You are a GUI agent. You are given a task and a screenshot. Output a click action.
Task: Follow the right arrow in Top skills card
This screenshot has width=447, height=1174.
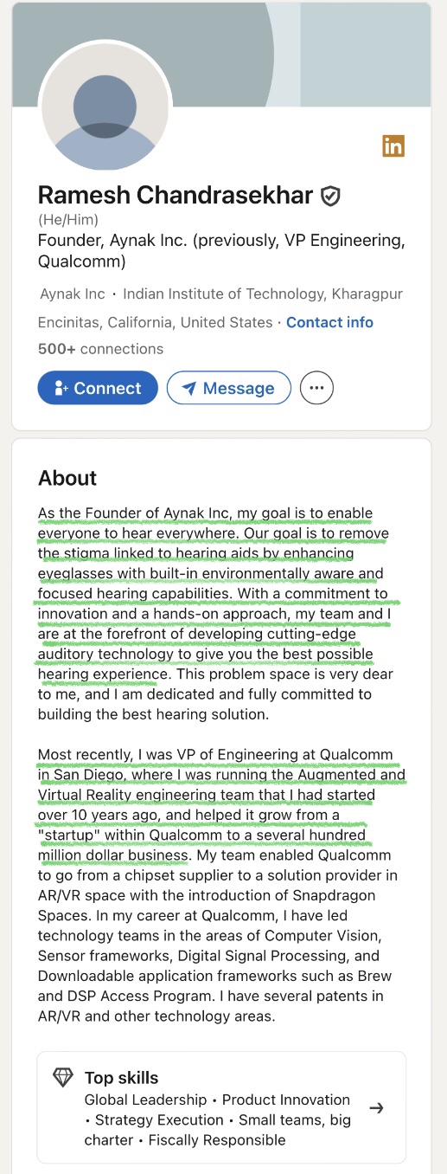pos(376,1107)
